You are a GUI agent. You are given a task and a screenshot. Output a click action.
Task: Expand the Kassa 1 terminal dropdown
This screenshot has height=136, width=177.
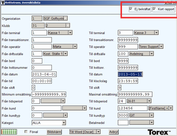[70, 33]
